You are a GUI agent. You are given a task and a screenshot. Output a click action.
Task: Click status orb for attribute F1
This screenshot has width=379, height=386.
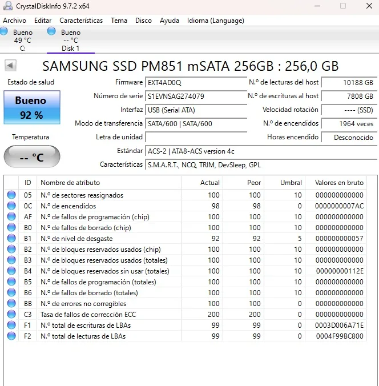tap(11, 325)
